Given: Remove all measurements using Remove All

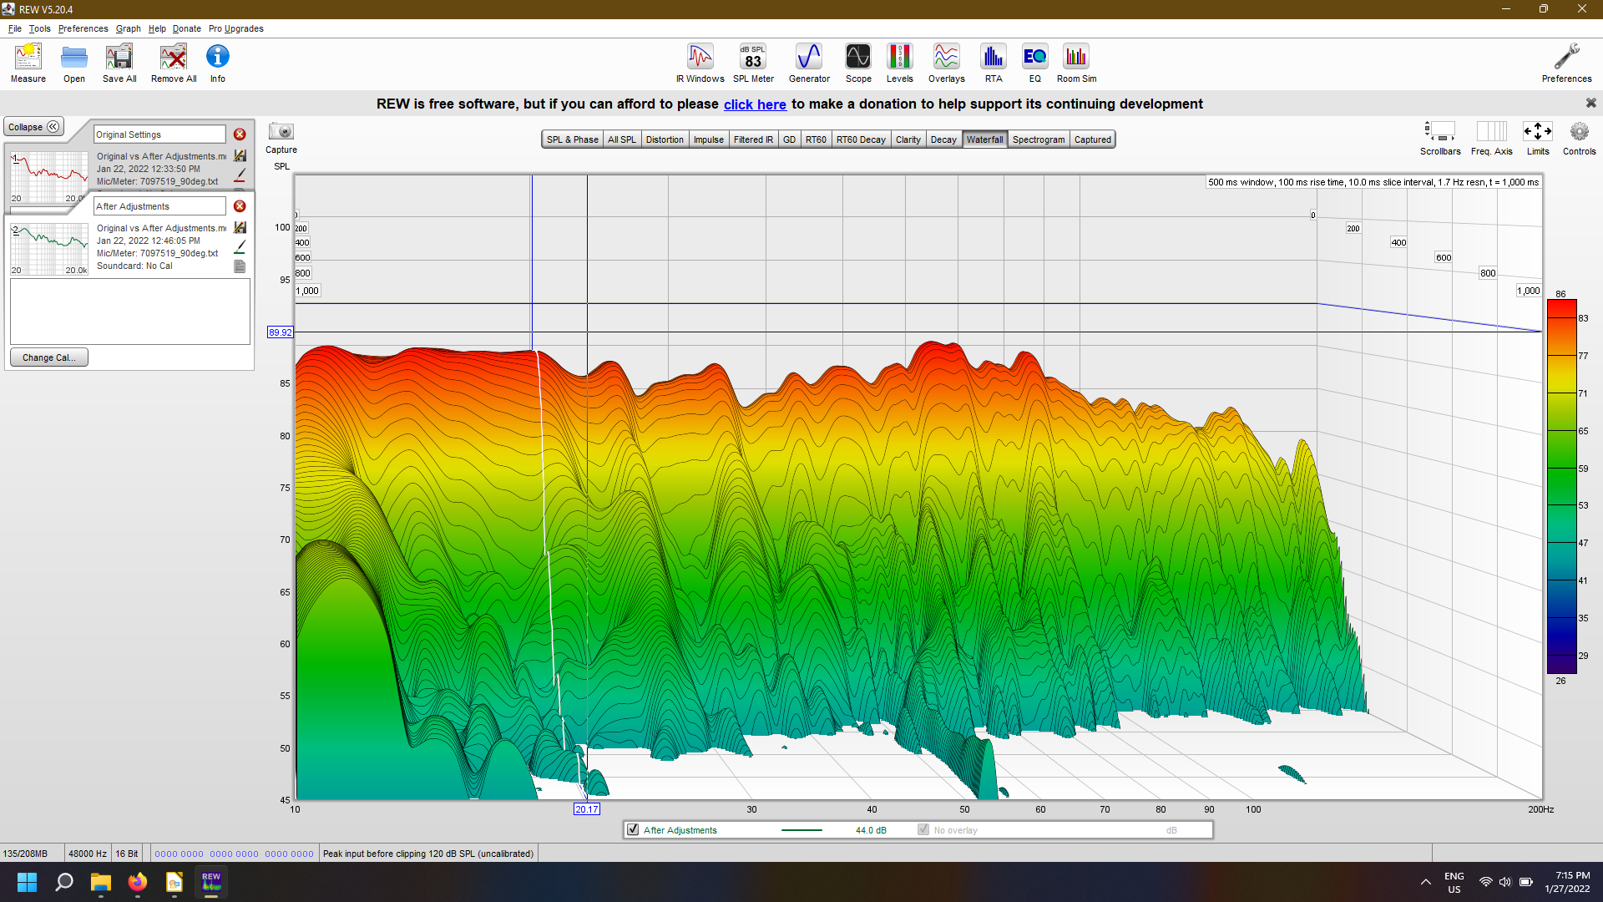Looking at the screenshot, I should coord(174,63).
